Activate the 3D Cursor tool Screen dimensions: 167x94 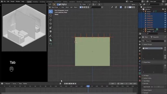[51, 15]
